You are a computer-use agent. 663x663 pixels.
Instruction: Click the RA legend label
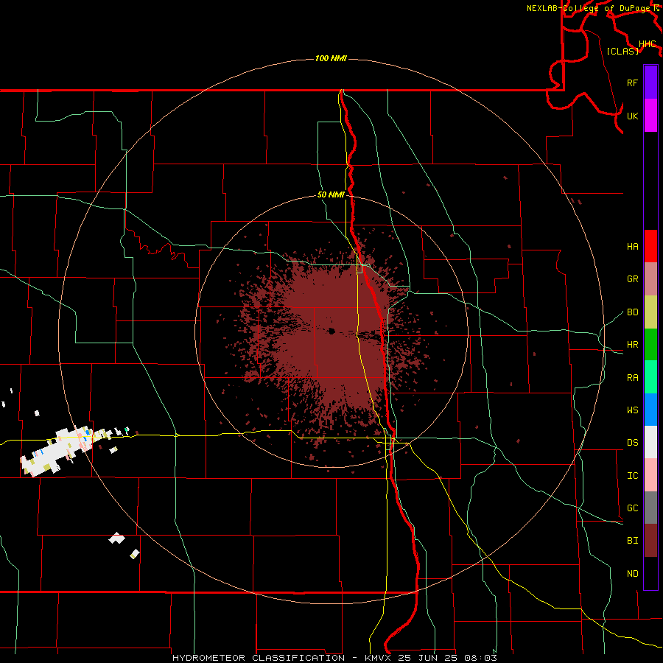(x=632, y=378)
